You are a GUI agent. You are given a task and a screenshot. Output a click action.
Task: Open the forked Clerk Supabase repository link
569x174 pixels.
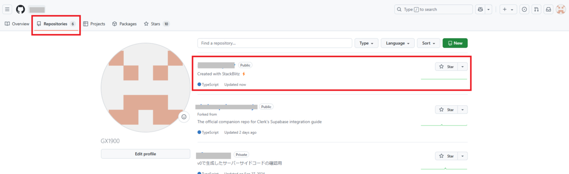227,107
